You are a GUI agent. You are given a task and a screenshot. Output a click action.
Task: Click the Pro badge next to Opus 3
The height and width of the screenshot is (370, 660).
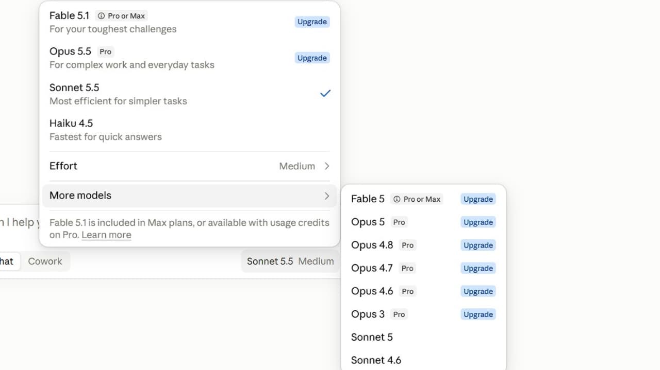tap(399, 314)
